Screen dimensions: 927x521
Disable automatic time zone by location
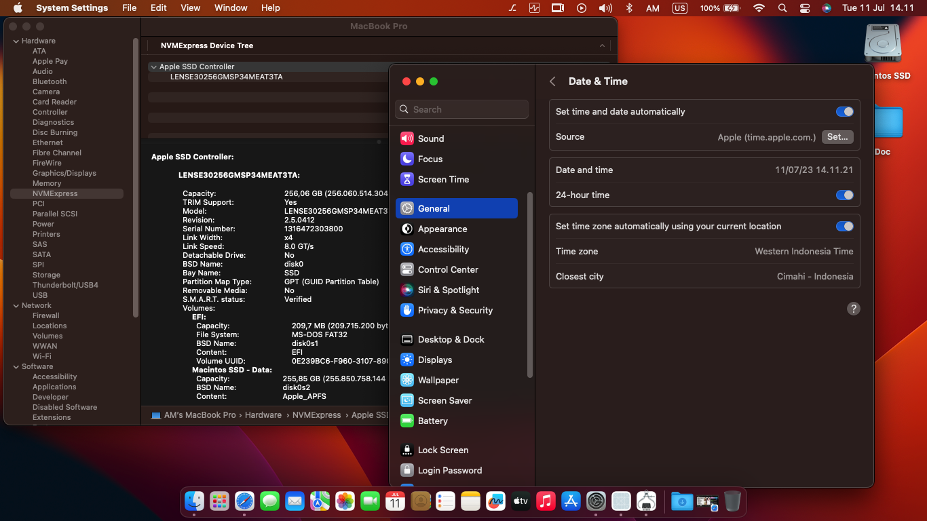(x=844, y=226)
